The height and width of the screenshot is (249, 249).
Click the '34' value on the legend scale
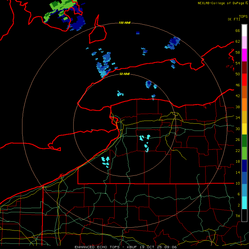pyautogui.click(x=238, y=118)
